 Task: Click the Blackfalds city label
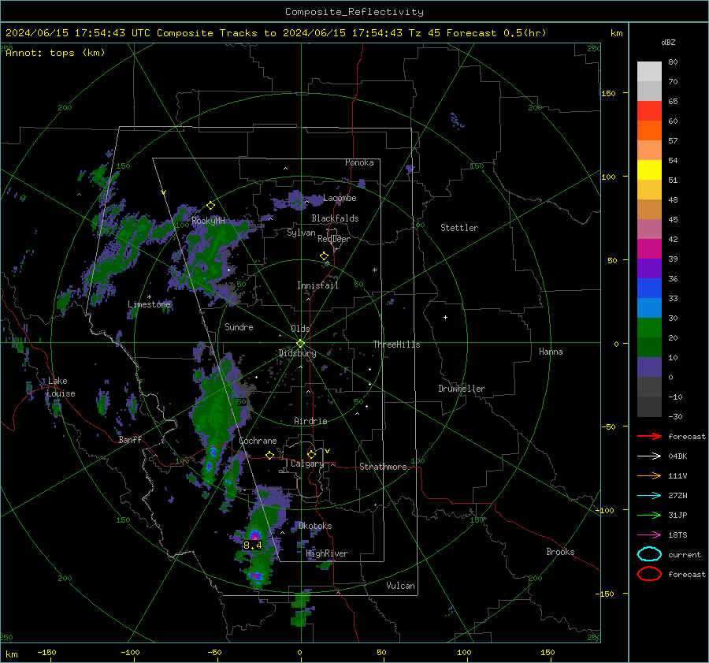click(x=335, y=218)
